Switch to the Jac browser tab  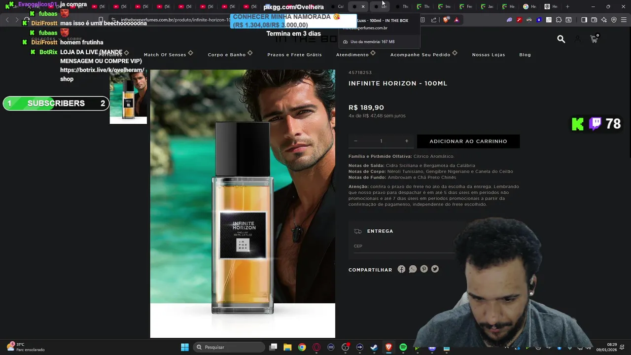(487, 6)
